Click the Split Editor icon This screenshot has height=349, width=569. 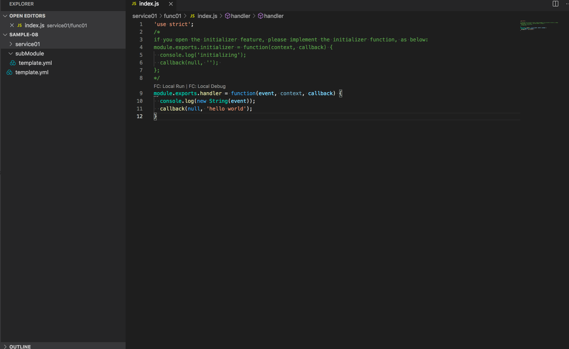[x=555, y=4]
